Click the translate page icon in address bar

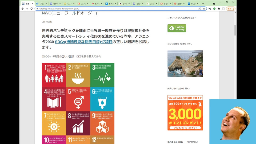tap(199, 9)
